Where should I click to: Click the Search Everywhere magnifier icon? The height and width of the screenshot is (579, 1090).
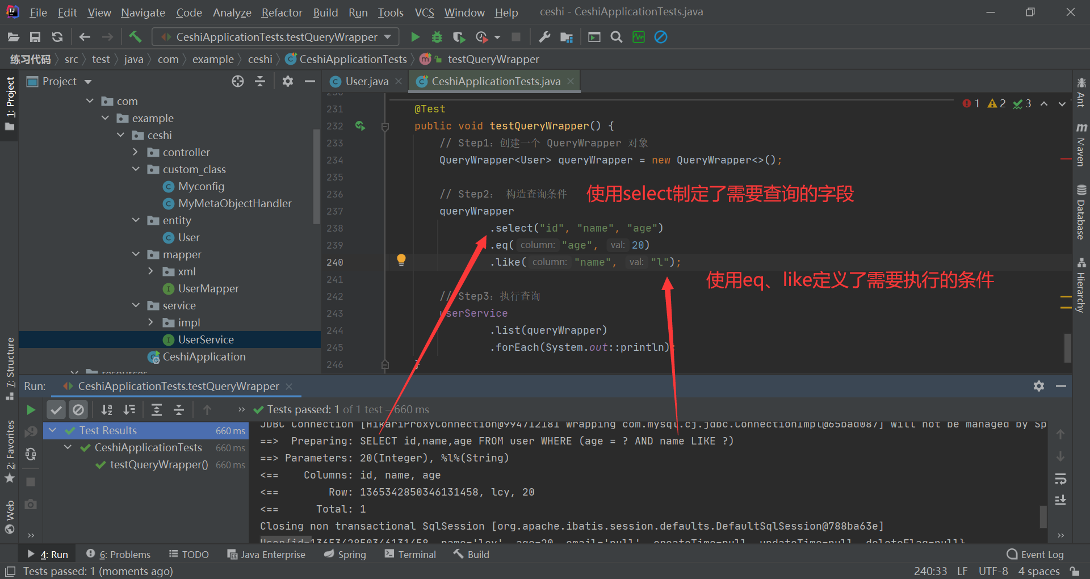tap(617, 37)
